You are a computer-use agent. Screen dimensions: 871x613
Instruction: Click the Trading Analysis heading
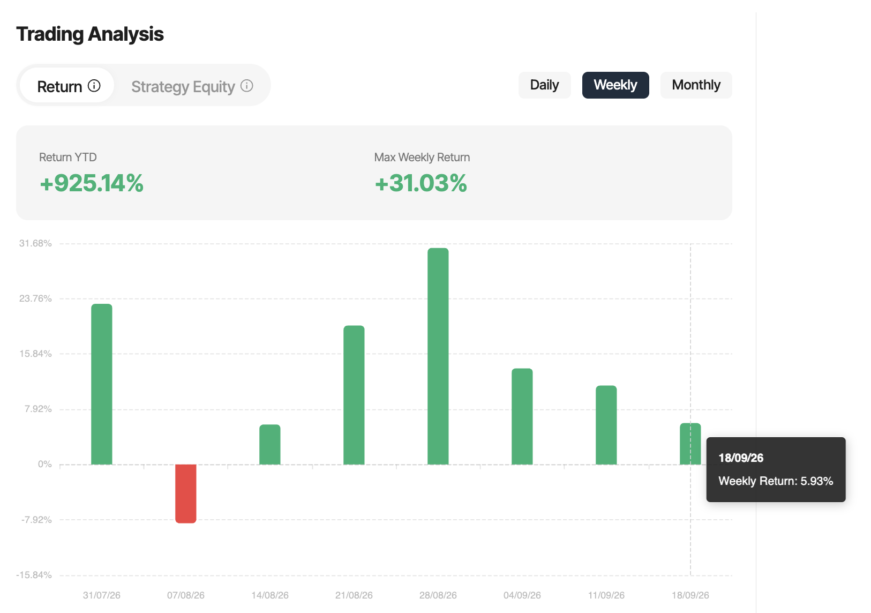[90, 34]
